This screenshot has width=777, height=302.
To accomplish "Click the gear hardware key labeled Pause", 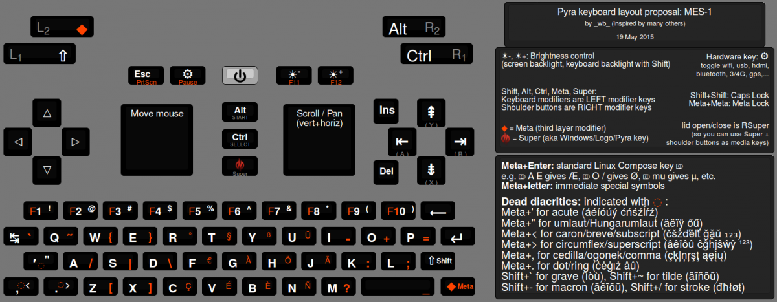I will coord(188,76).
